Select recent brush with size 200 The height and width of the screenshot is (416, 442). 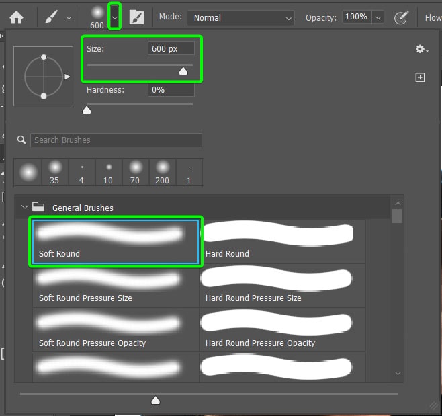[162, 172]
